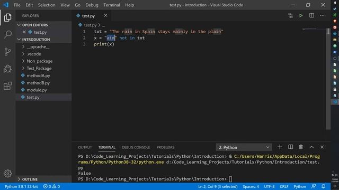Switch to the Output panel tab
This screenshot has width=339, height=190.
point(85,147)
